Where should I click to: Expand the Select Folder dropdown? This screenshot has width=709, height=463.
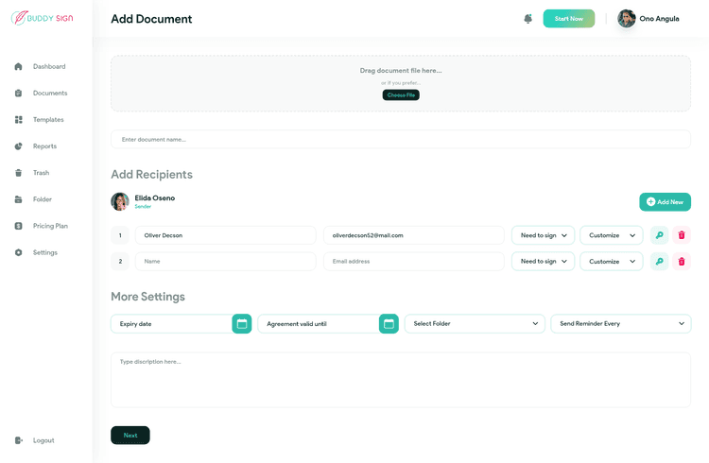pyautogui.click(x=475, y=324)
